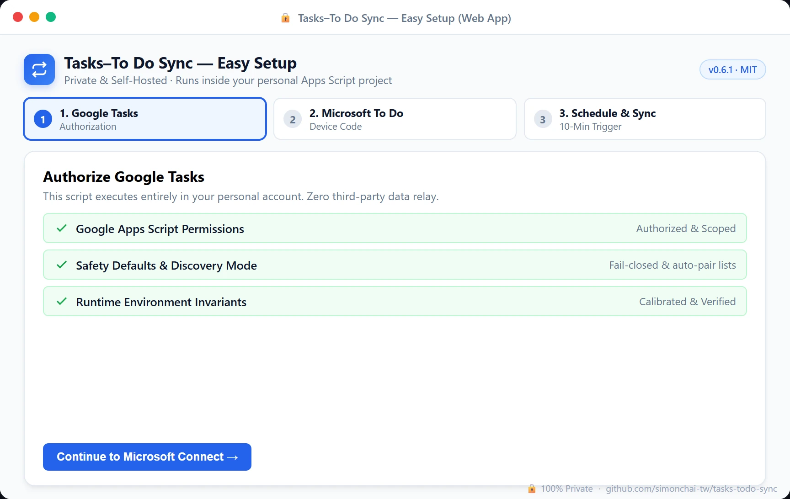Click the lock icon beside 100% Private
Viewport: 790px width, 499px height.
[x=532, y=488]
